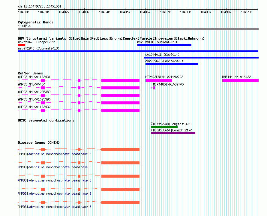
Task: Select the 10483k ruler tick label
Action: 84,12
